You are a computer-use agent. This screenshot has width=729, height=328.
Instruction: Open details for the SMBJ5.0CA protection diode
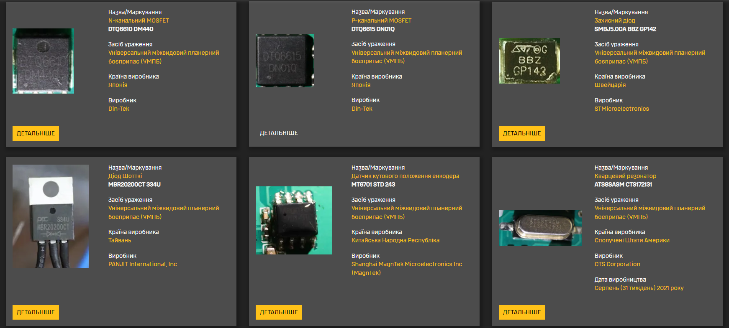click(521, 133)
